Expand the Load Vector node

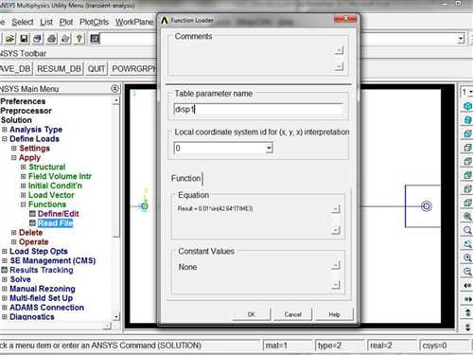(x=24, y=195)
